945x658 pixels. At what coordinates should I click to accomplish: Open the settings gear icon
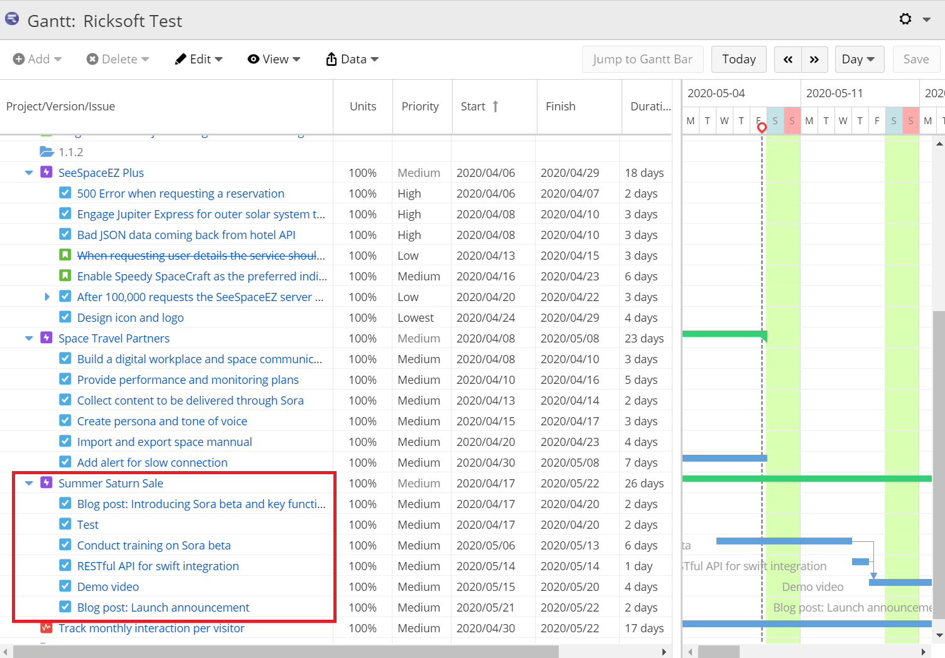coord(905,19)
